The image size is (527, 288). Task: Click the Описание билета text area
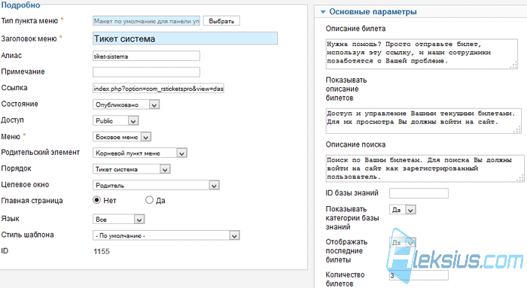point(422,54)
